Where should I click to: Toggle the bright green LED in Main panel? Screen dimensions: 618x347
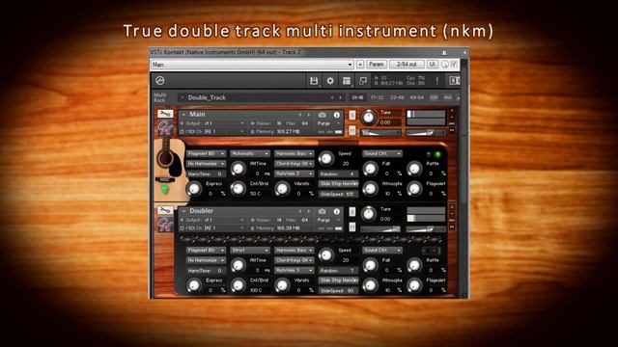(437, 154)
